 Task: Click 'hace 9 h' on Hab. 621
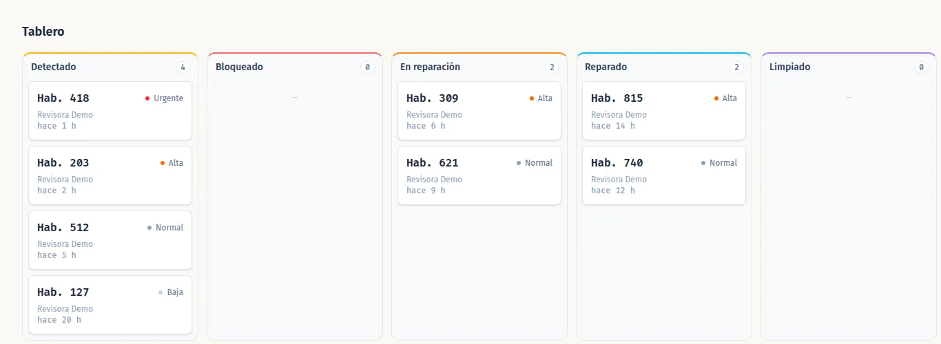pyautogui.click(x=426, y=191)
